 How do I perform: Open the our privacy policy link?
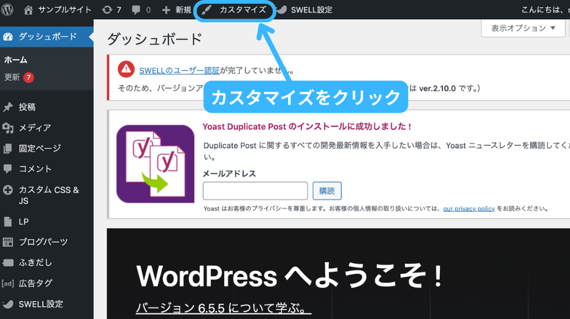click(469, 209)
